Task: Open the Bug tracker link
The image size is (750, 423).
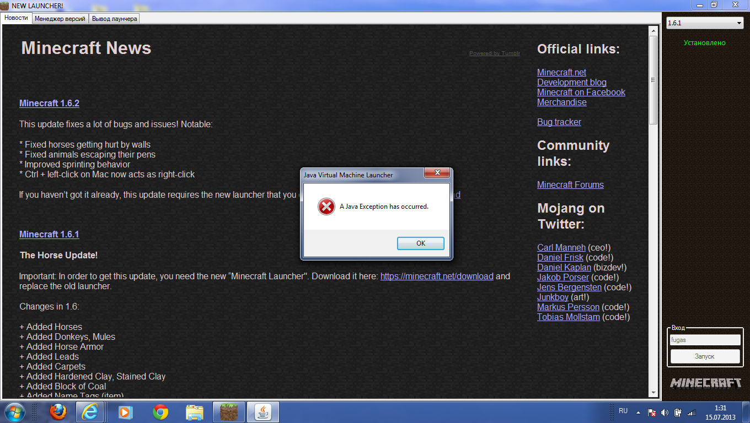Action: 559,122
